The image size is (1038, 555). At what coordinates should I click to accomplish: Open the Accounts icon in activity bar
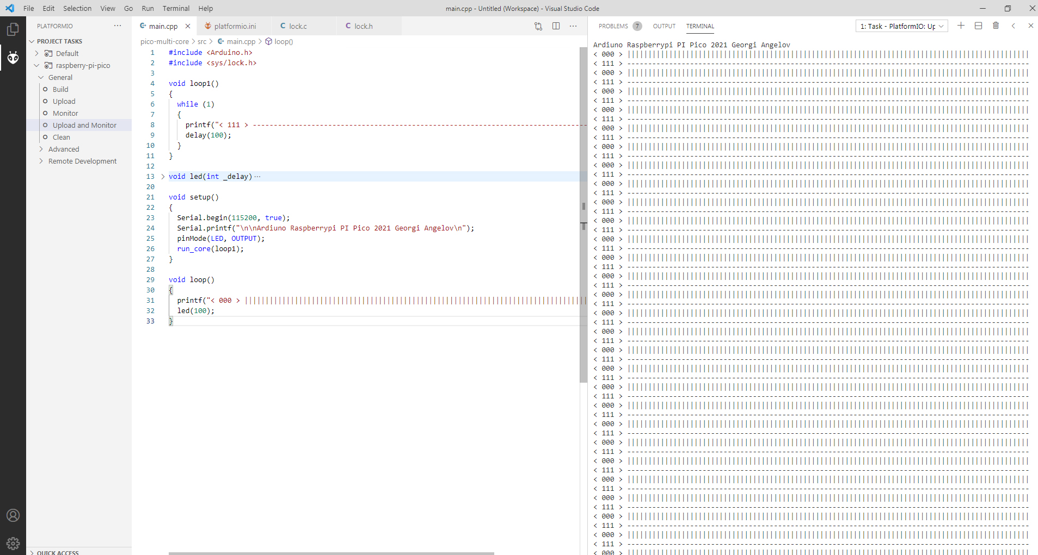point(13,515)
